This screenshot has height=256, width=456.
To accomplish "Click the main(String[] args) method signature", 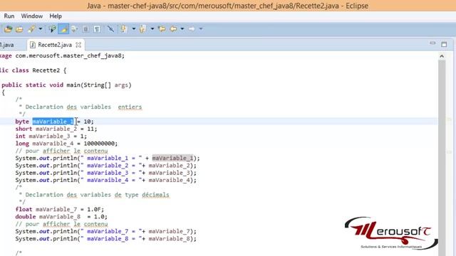I will coord(99,85).
